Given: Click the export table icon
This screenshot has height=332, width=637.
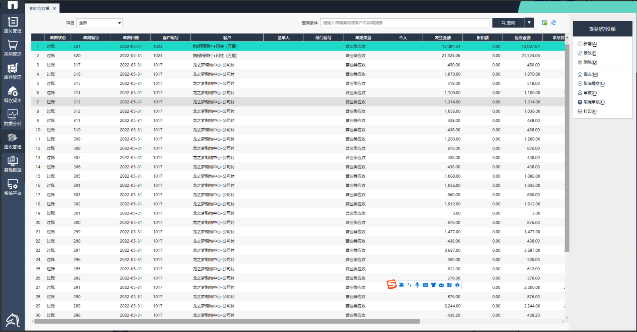Looking at the screenshot, I should 545,23.
